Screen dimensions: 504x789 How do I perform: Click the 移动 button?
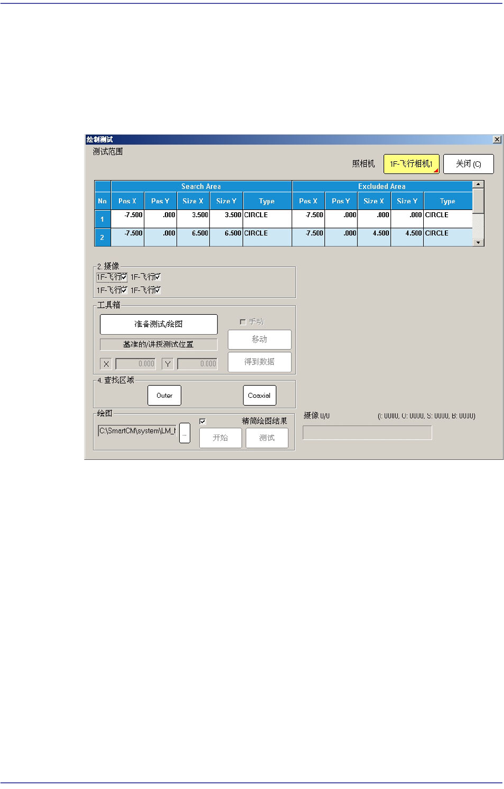click(259, 340)
